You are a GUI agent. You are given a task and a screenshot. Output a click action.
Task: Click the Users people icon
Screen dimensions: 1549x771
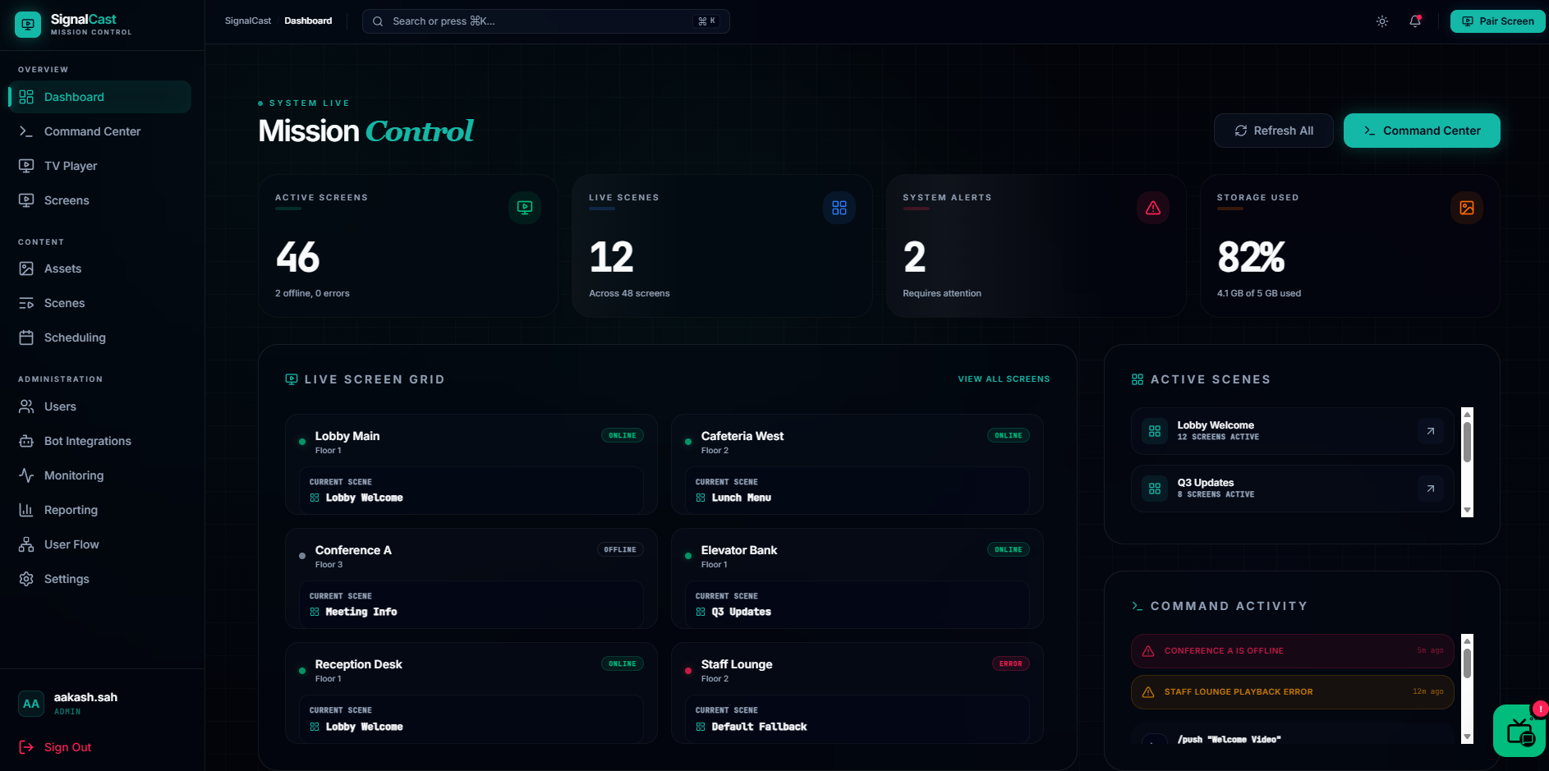pos(26,406)
